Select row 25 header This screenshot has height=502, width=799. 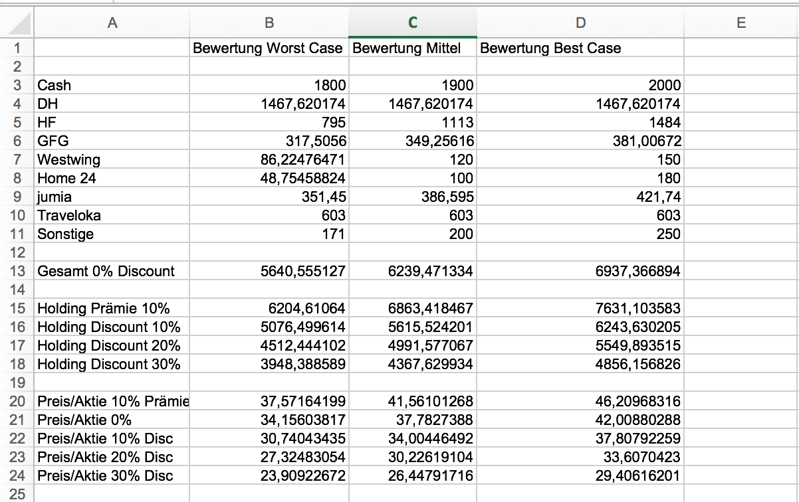coord(17,494)
